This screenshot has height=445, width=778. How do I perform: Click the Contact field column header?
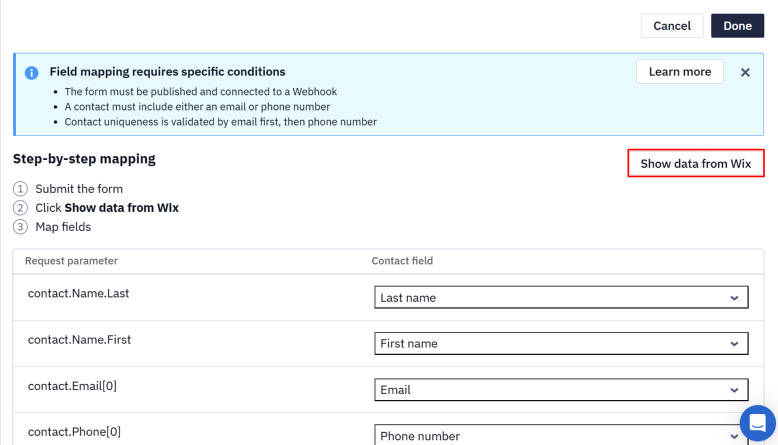point(402,261)
